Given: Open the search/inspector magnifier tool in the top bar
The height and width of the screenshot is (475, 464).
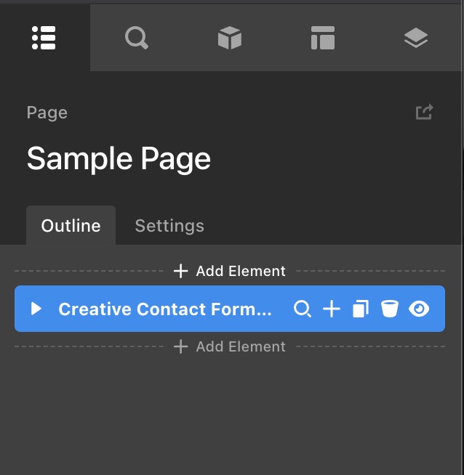Looking at the screenshot, I should [x=137, y=38].
